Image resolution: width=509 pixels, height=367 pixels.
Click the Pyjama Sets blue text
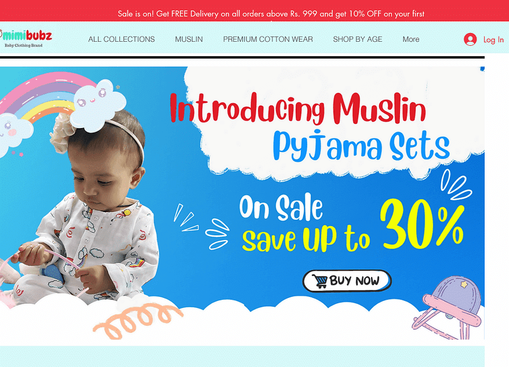(361, 146)
